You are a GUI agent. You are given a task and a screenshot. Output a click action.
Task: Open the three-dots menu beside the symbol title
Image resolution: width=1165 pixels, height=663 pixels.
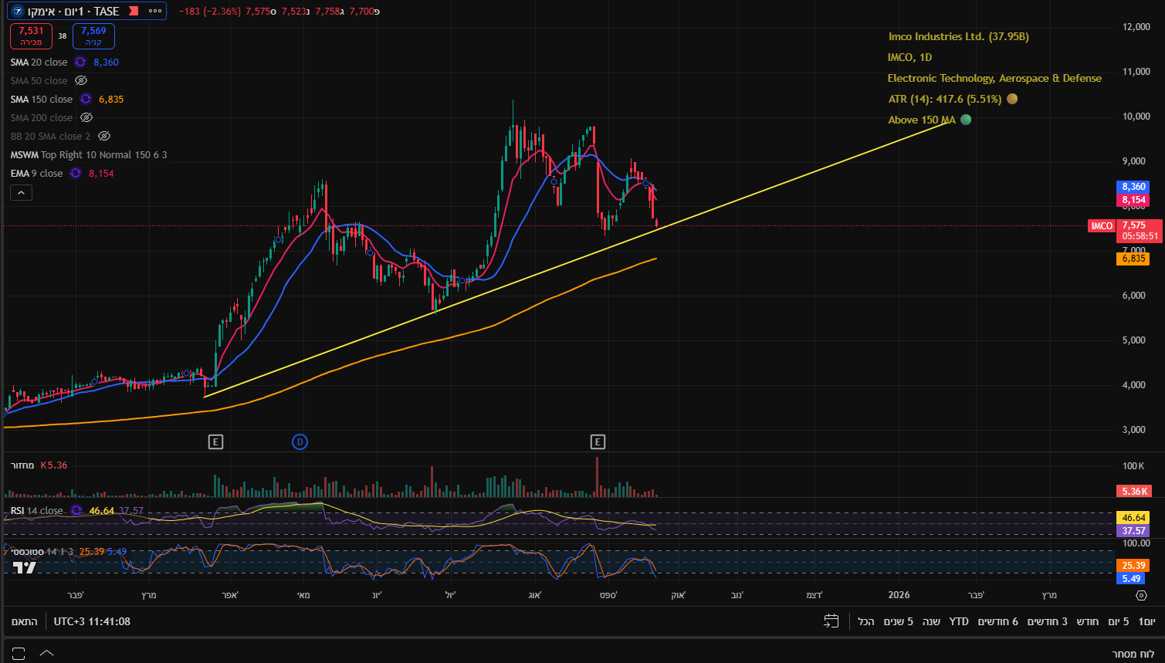coord(155,12)
